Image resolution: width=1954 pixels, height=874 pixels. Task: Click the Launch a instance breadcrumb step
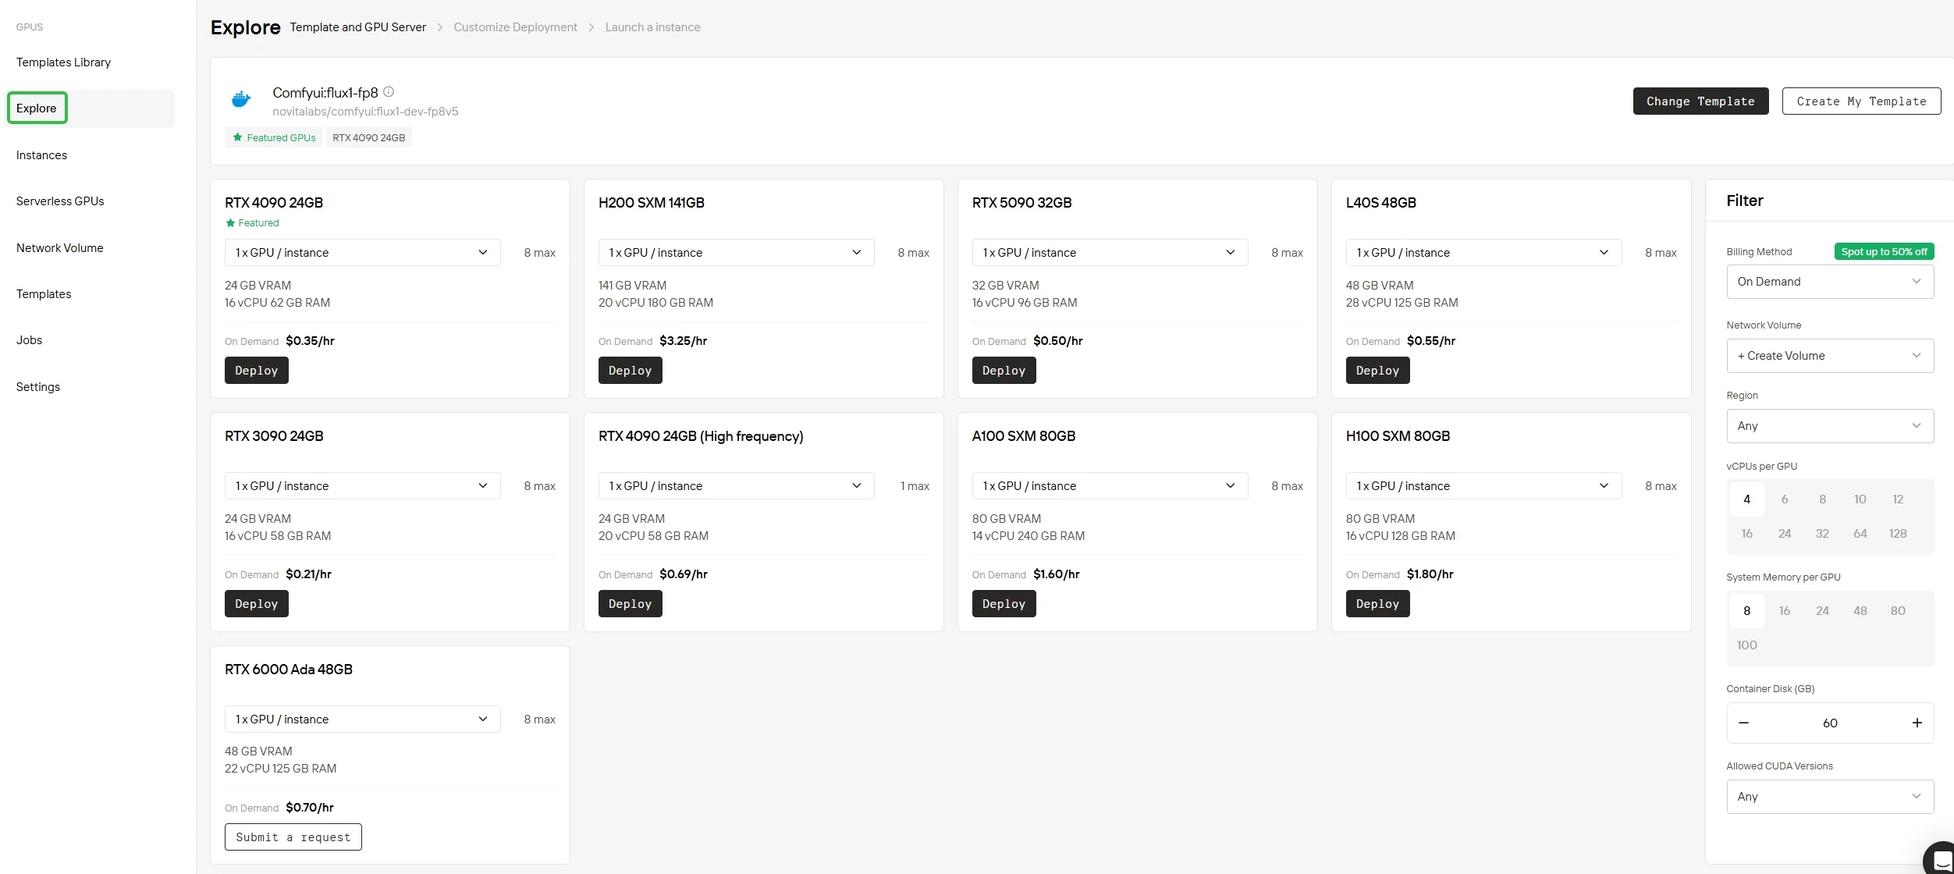[x=653, y=27]
